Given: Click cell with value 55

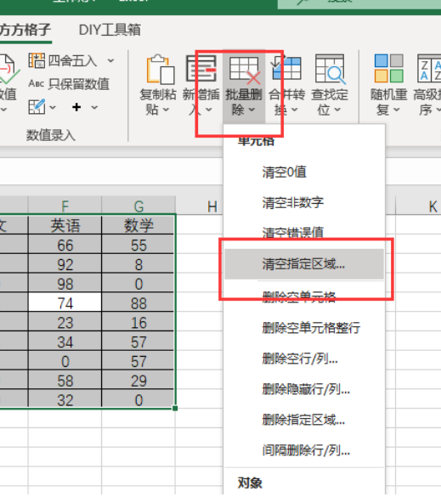Looking at the screenshot, I should (x=139, y=245).
